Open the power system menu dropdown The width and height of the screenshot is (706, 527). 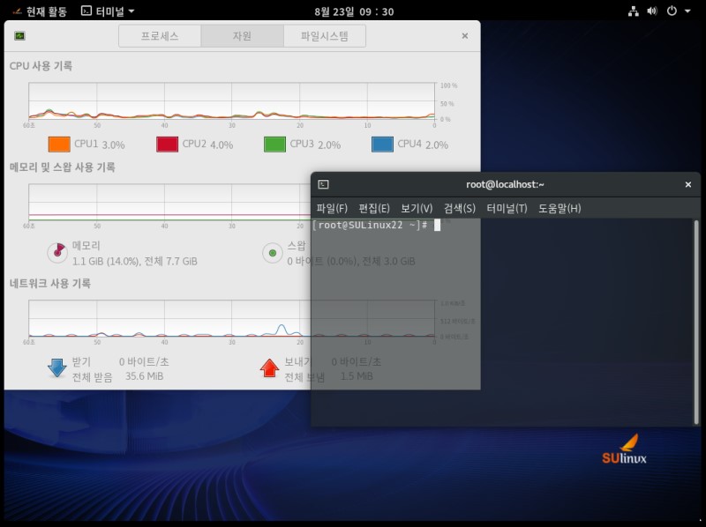pyautogui.click(x=677, y=11)
